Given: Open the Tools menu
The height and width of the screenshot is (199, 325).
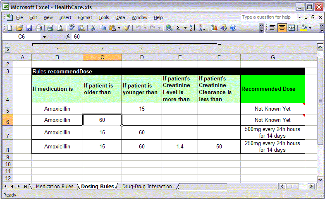Looking at the screenshot, I should pos(104,18).
